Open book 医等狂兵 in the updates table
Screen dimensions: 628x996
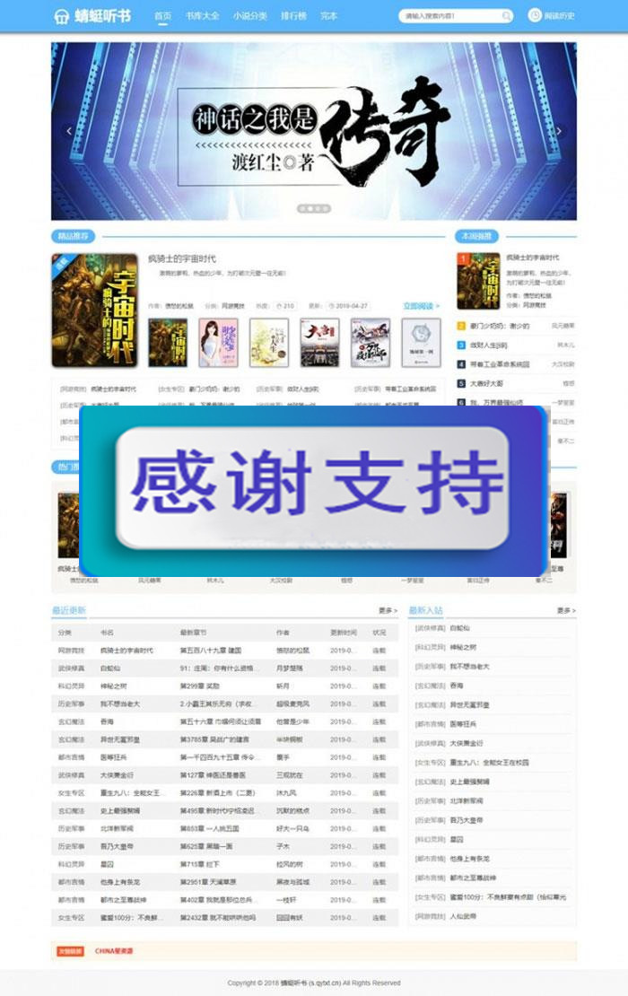(x=113, y=757)
